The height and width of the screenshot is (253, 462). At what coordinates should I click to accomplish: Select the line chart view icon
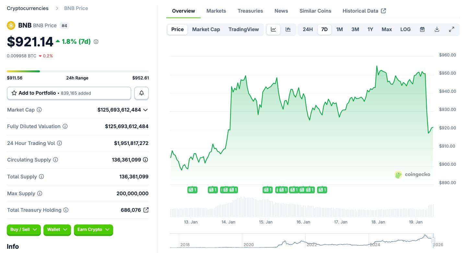coord(273,29)
